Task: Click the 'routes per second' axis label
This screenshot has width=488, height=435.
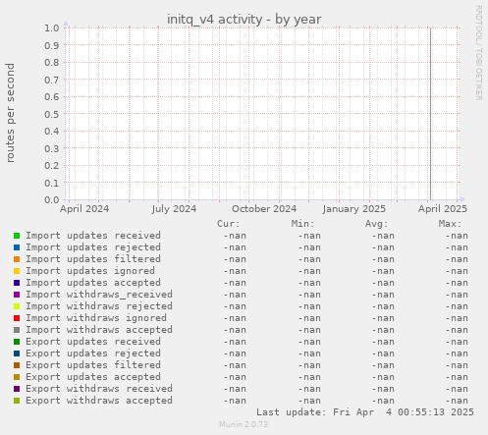Action: (10, 113)
